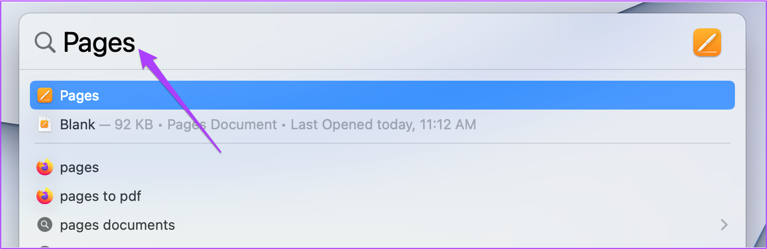Choose the "pages to pdf" suggestion
This screenshot has height=249, width=767.
(101, 196)
